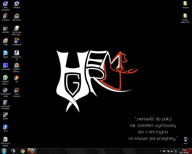Click the CodeBlocks desktop icon
This screenshot has height=154, width=192.
click(x=17, y=42)
